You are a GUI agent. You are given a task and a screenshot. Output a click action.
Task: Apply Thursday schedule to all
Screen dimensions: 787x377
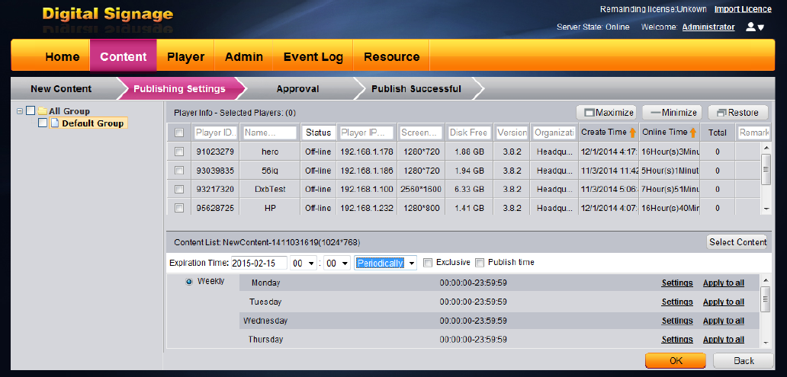click(x=723, y=340)
